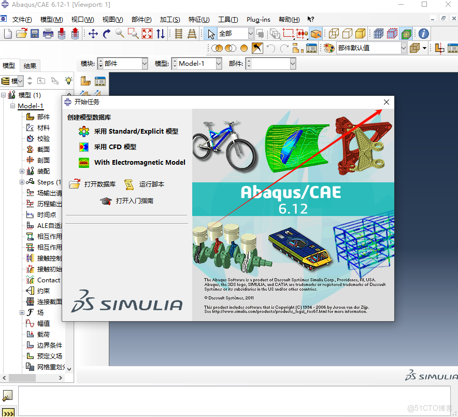Select the Query information tool
Screen dimensions: 458x417
pyautogui.click(x=424, y=33)
